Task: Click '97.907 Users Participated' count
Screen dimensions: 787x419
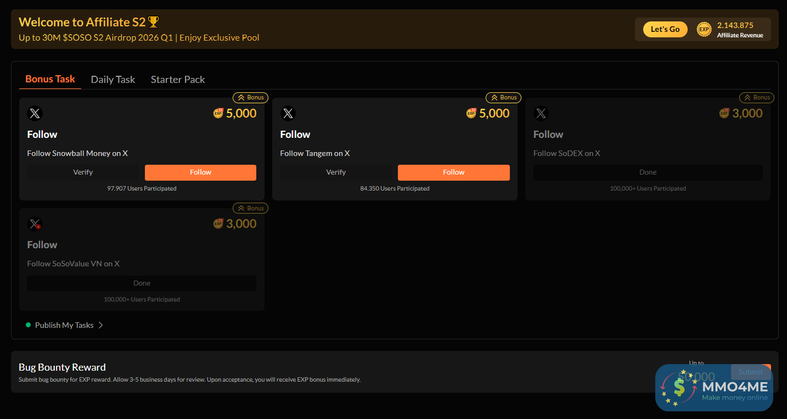Action: pos(142,188)
